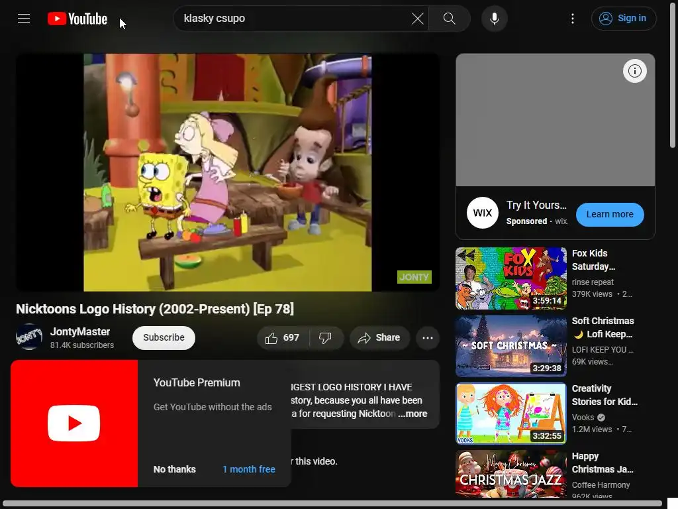The width and height of the screenshot is (678, 509).
Task: Go to the YouTube home logo
Action: (x=77, y=19)
